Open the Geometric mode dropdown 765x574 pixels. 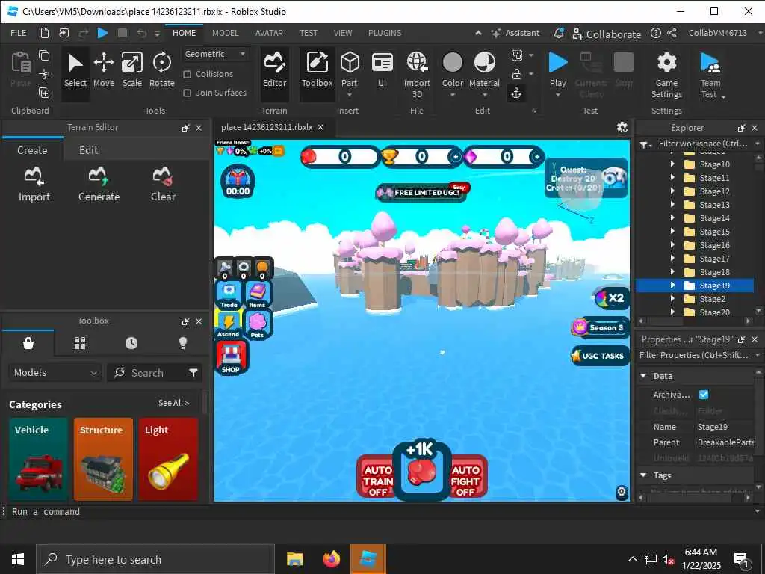click(x=215, y=54)
